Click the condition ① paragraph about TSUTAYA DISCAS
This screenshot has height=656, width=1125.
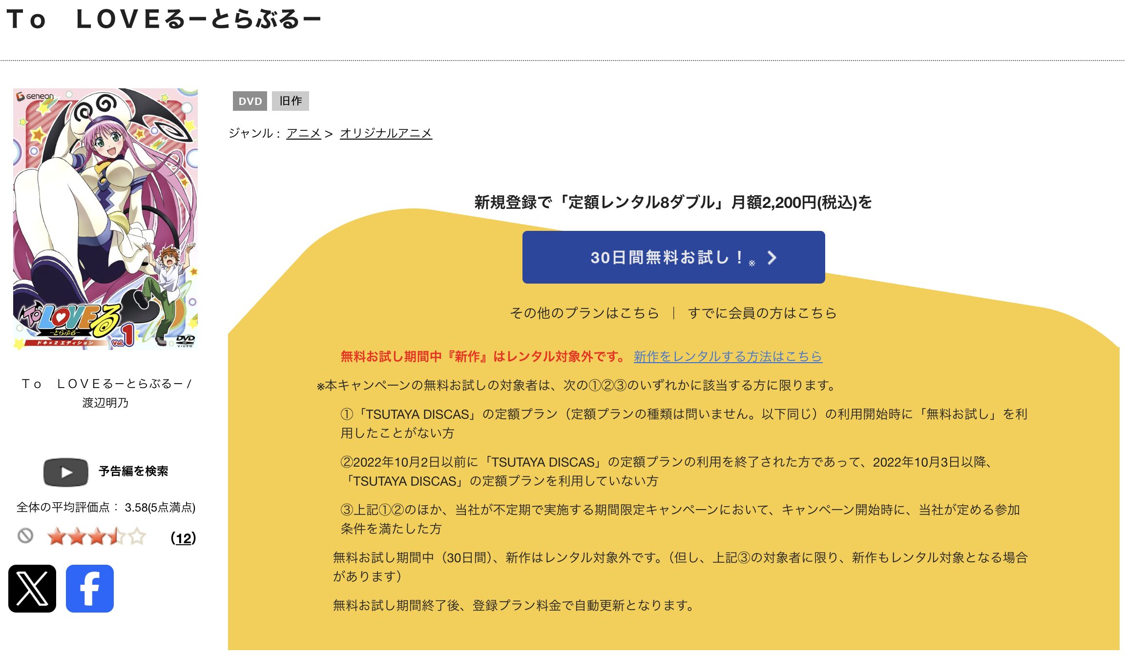[x=684, y=424]
